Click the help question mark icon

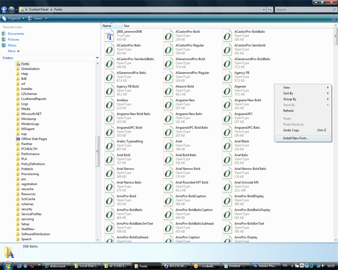click(333, 19)
